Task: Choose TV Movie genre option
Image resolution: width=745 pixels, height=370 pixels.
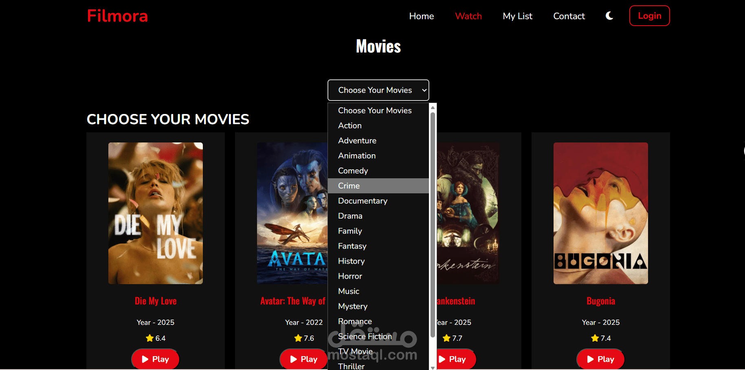Action: tap(378, 351)
